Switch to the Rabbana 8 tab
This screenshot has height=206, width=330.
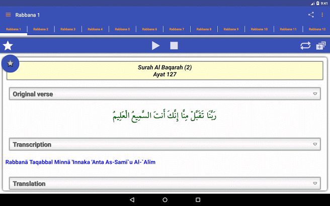tap(204, 29)
